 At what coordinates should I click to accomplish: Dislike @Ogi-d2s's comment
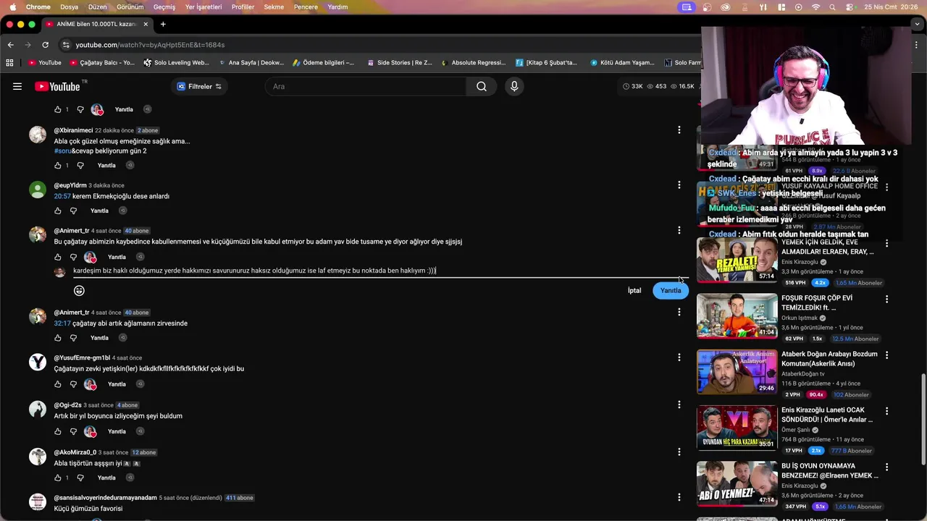(x=73, y=432)
